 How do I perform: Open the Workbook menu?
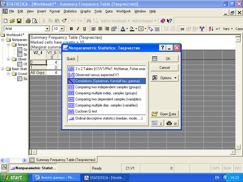[x=124, y=11]
